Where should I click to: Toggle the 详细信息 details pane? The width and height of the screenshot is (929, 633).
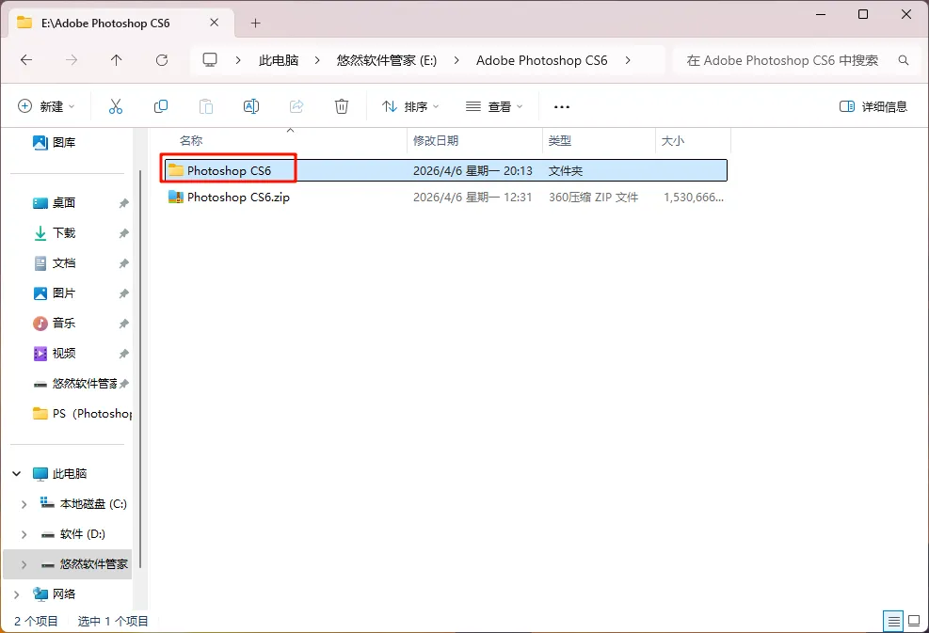coord(873,106)
